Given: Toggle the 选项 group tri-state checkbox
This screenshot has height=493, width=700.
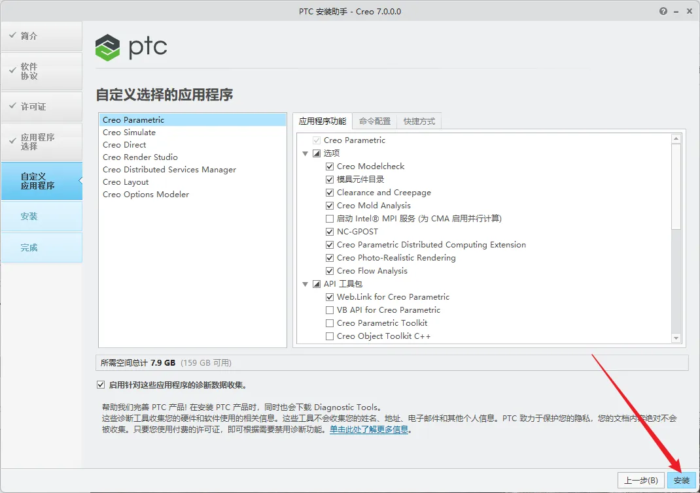Looking at the screenshot, I should click(x=317, y=153).
